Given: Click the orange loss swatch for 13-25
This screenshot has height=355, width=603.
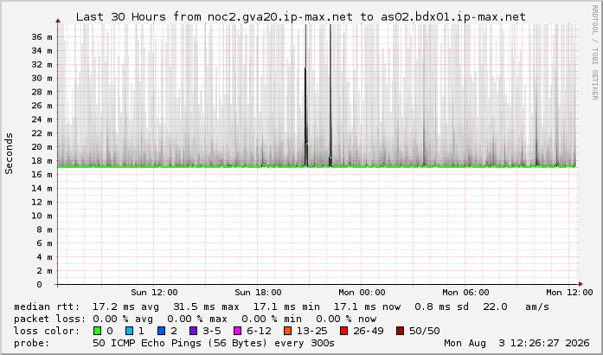Looking at the screenshot, I should click(x=287, y=331).
